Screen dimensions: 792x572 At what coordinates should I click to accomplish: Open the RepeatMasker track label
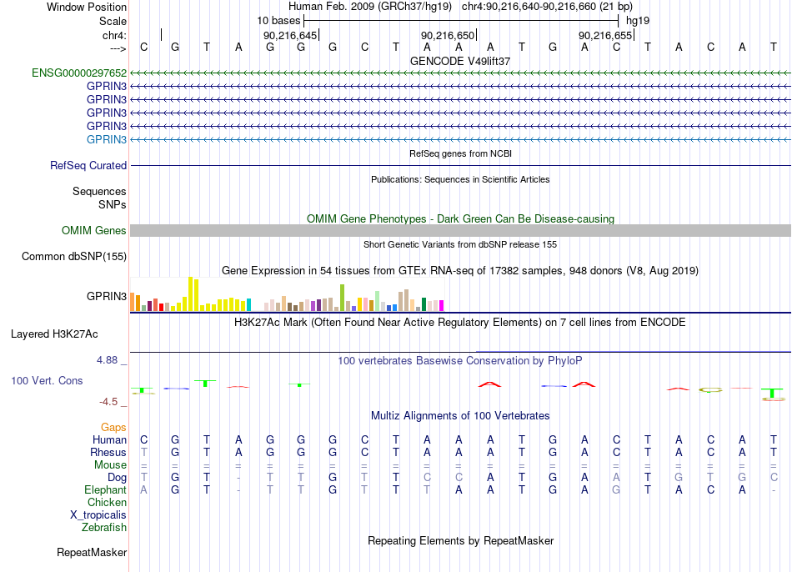(x=92, y=552)
